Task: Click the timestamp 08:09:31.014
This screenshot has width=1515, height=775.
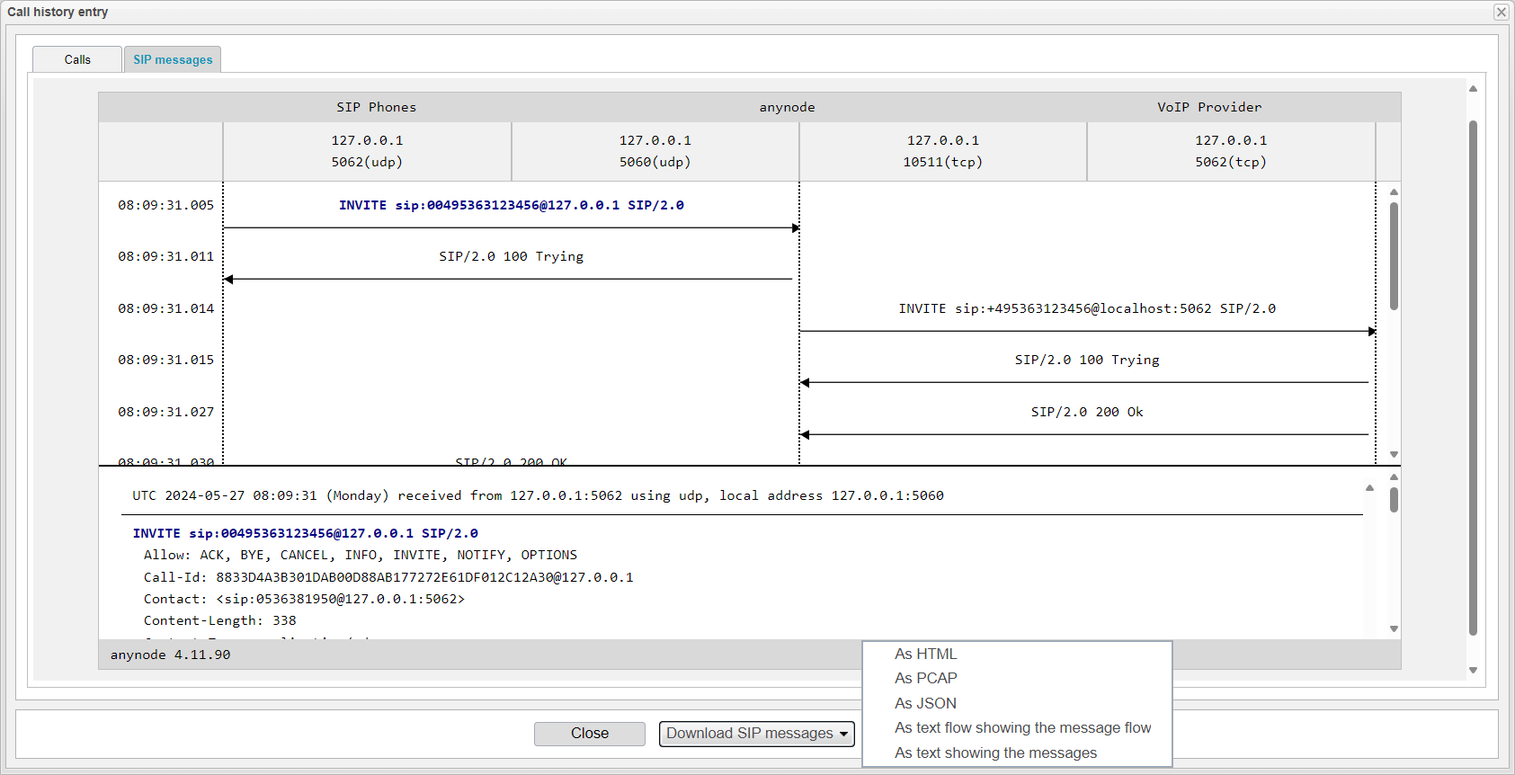Action: point(166,308)
